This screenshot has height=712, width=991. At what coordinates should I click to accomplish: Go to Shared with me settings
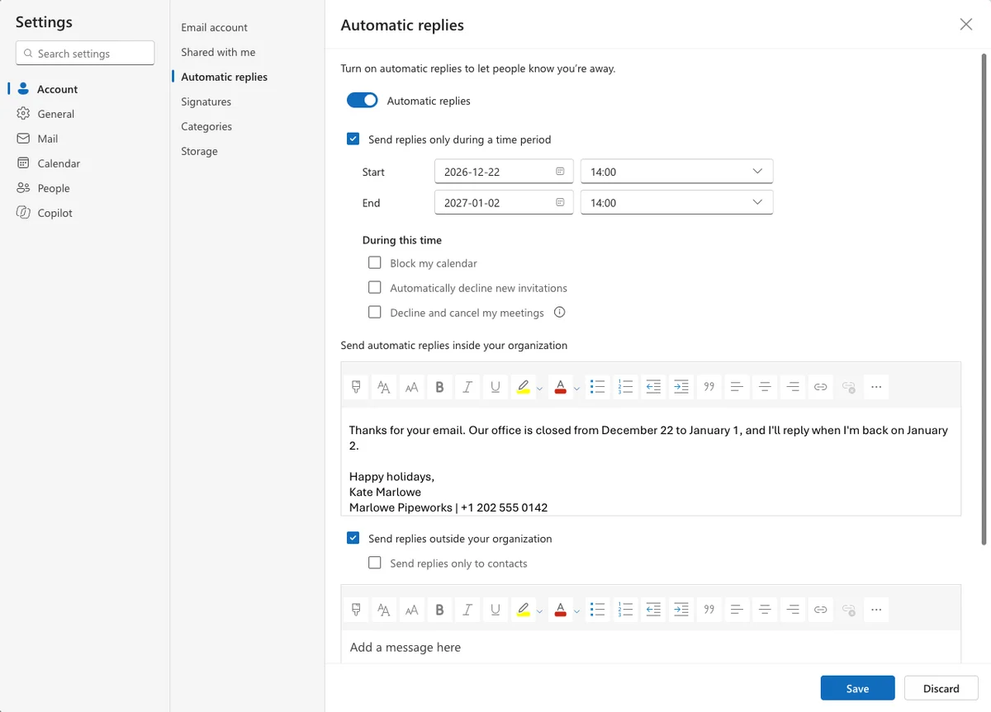tap(218, 52)
